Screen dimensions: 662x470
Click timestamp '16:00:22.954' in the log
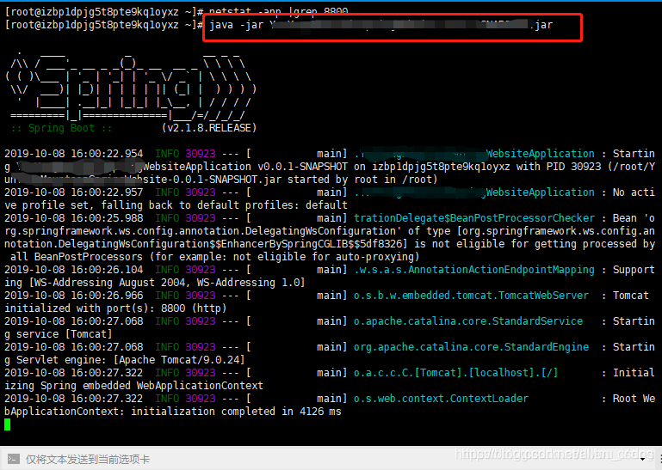click(107, 154)
